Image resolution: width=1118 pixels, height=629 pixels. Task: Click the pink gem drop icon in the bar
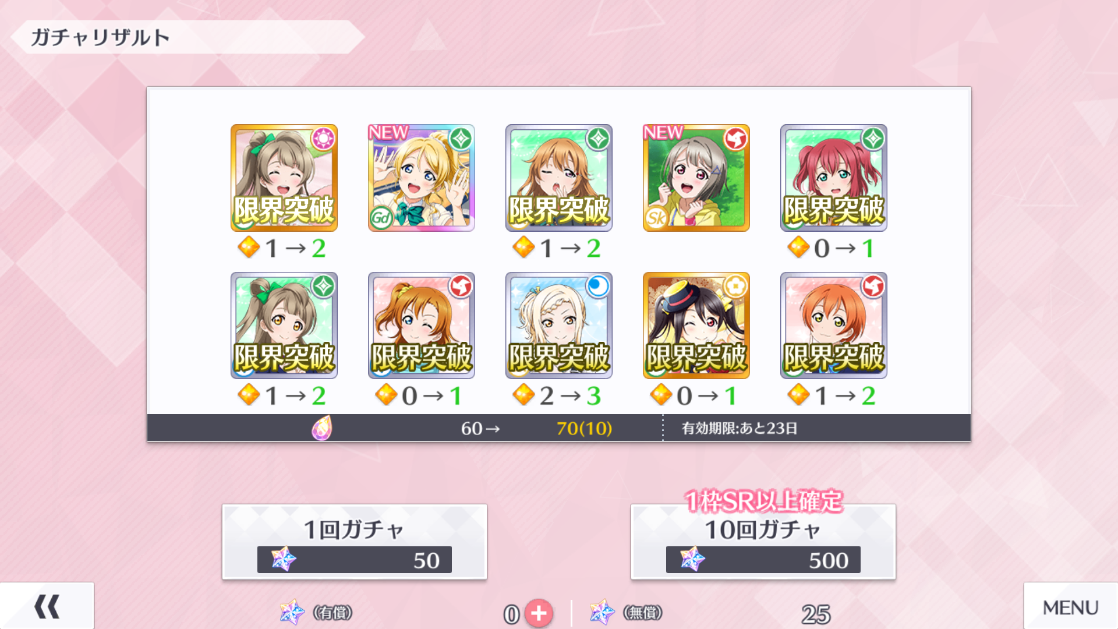(322, 428)
